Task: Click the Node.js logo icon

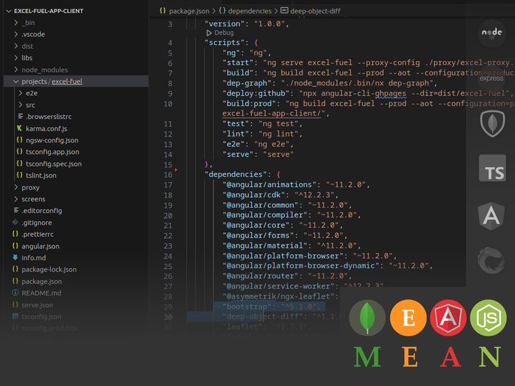Action: pyautogui.click(x=492, y=34)
